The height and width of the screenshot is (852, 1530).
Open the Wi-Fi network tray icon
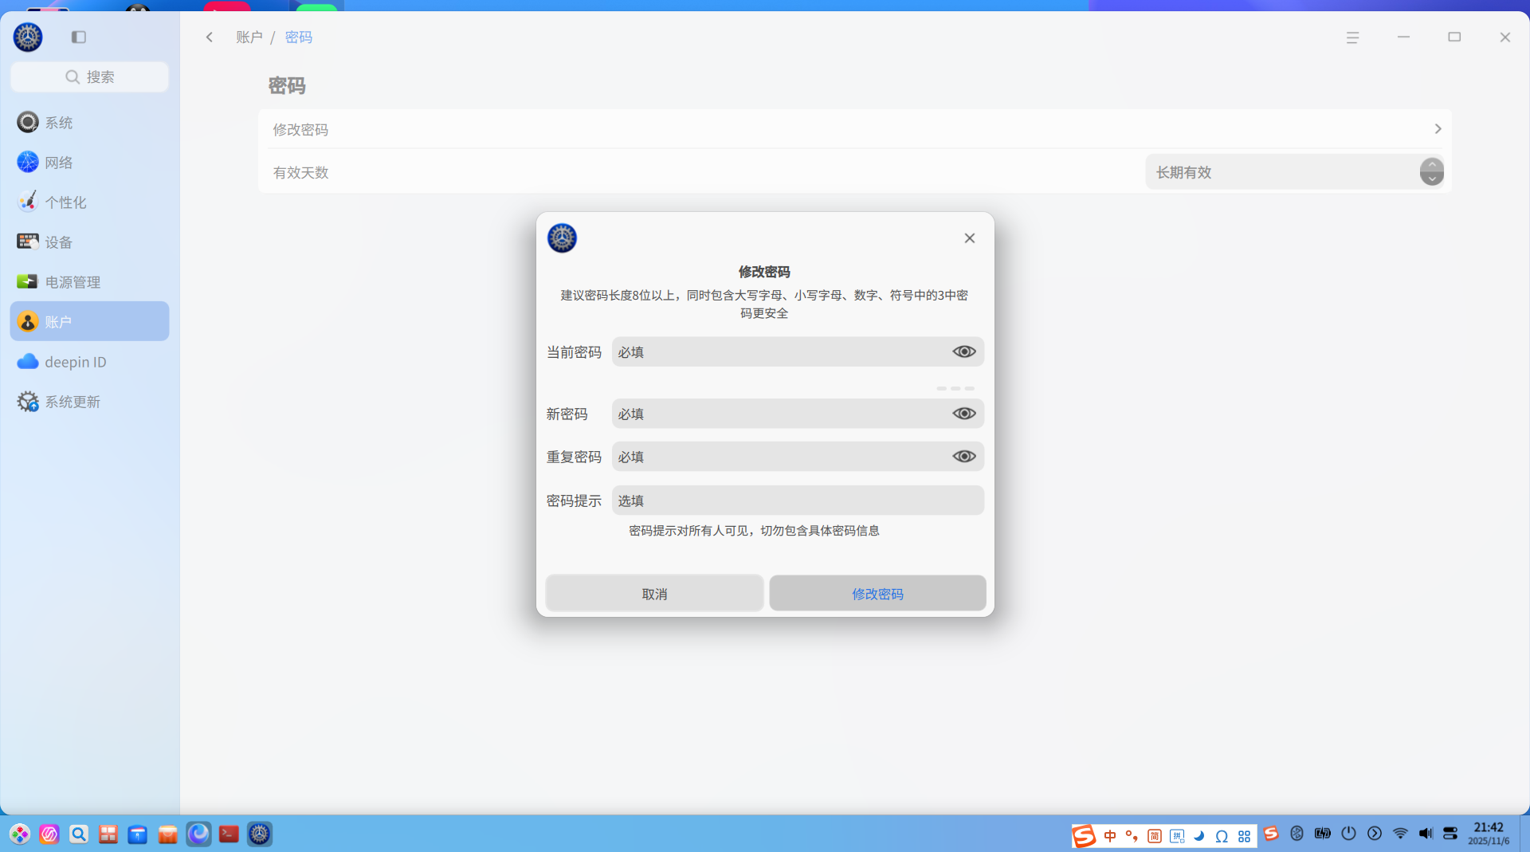coord(1400,834)
